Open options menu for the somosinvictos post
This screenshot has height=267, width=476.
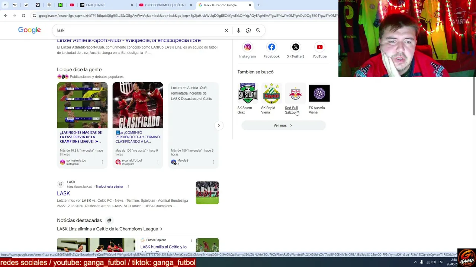point(102,162)
